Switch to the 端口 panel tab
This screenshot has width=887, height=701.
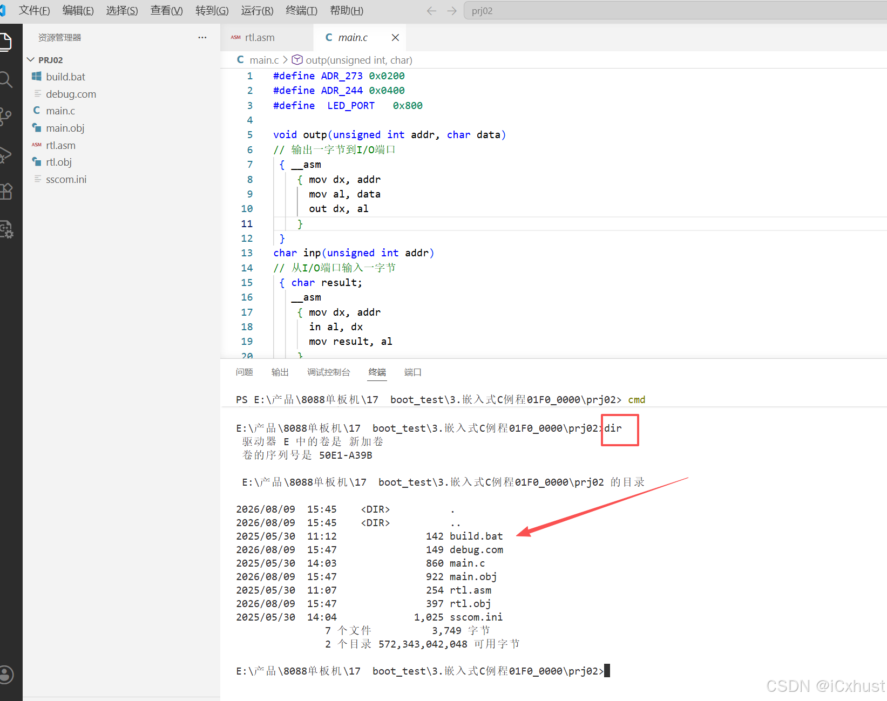tap(412, 372)
